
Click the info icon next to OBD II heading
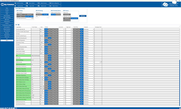[19, 25]
